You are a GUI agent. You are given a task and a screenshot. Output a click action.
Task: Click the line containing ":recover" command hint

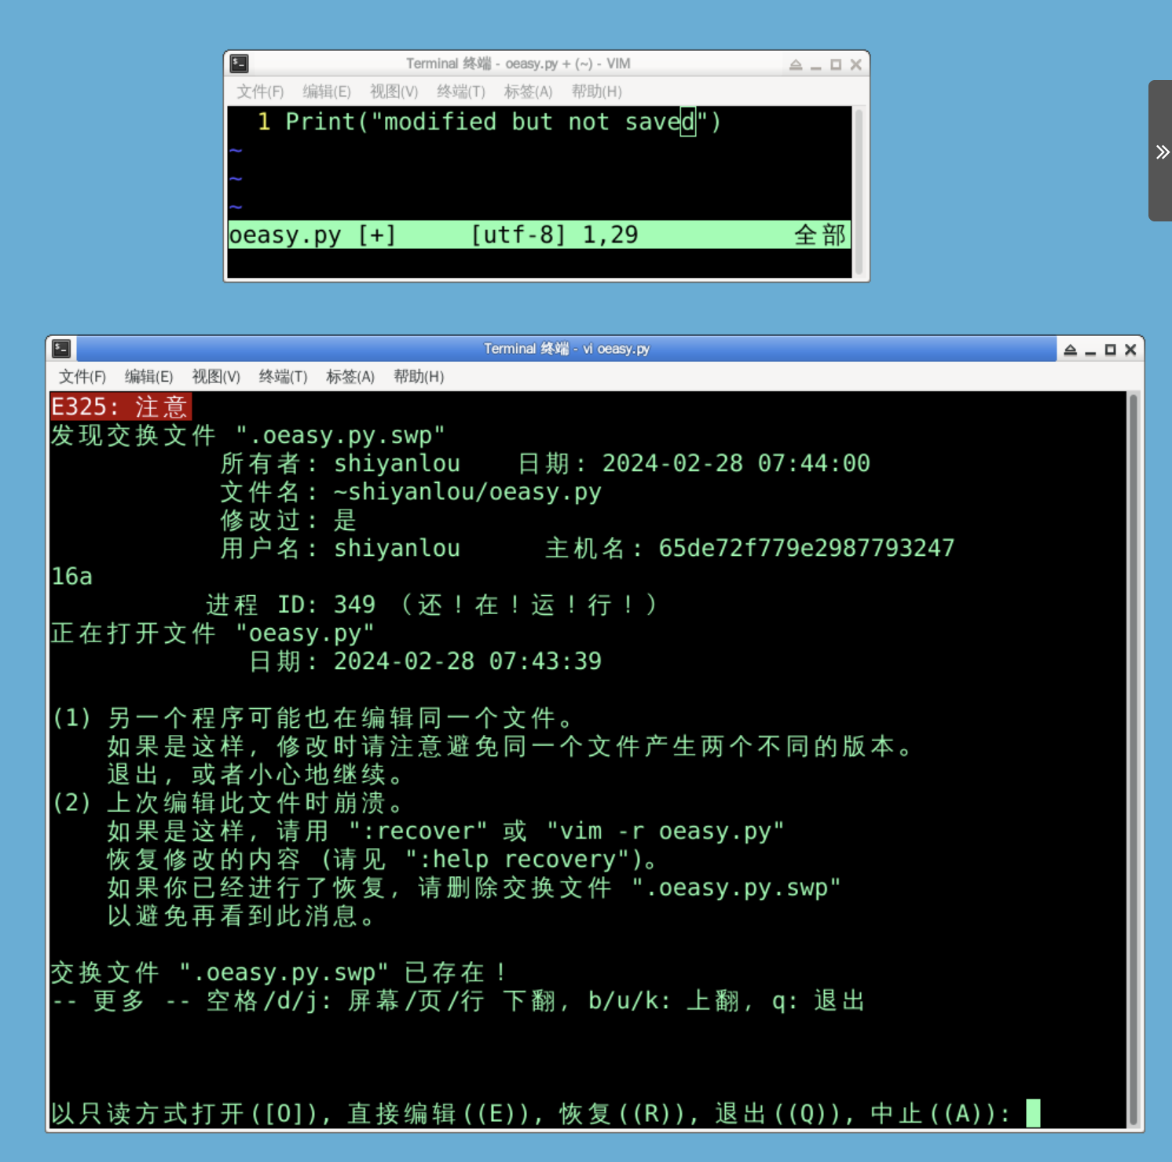(446, 831)
